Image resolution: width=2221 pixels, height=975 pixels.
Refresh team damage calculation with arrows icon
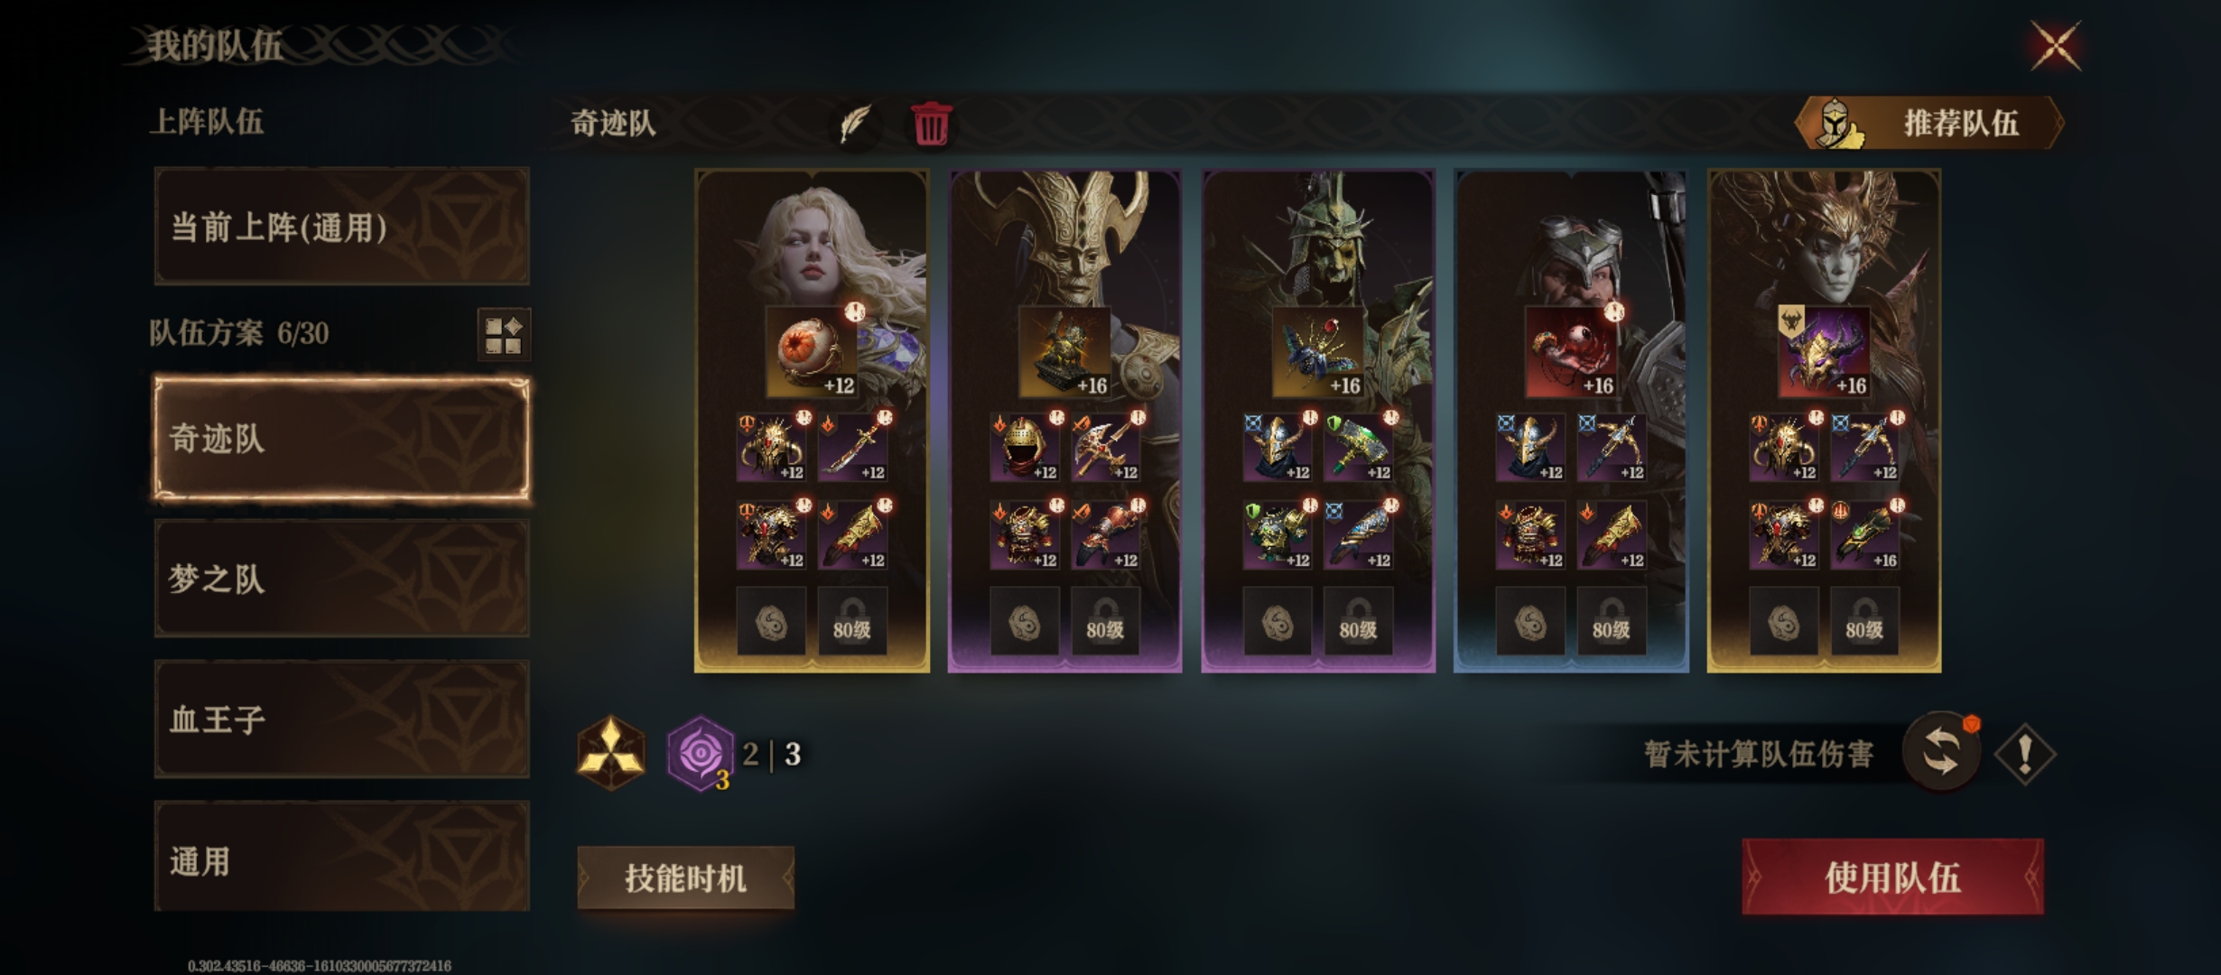pos(1941,752)
